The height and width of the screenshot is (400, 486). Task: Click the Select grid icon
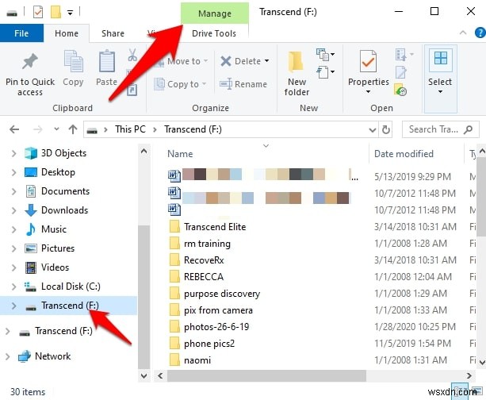(441, 58)
